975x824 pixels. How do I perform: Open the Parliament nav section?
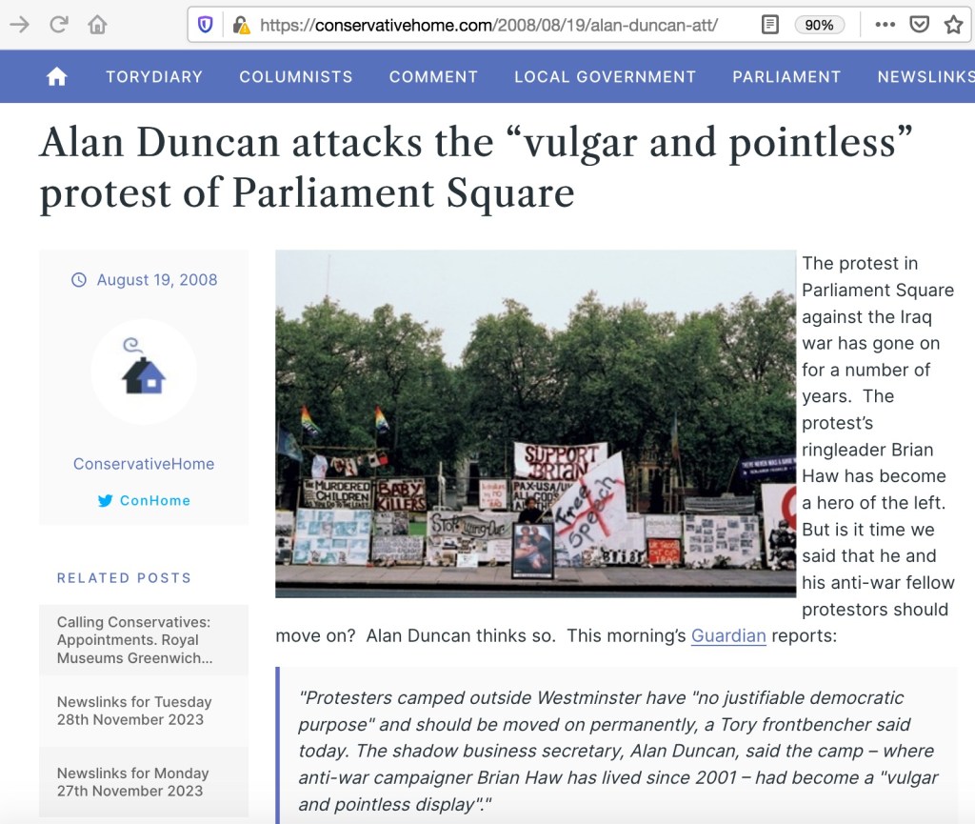coord(786,76)
